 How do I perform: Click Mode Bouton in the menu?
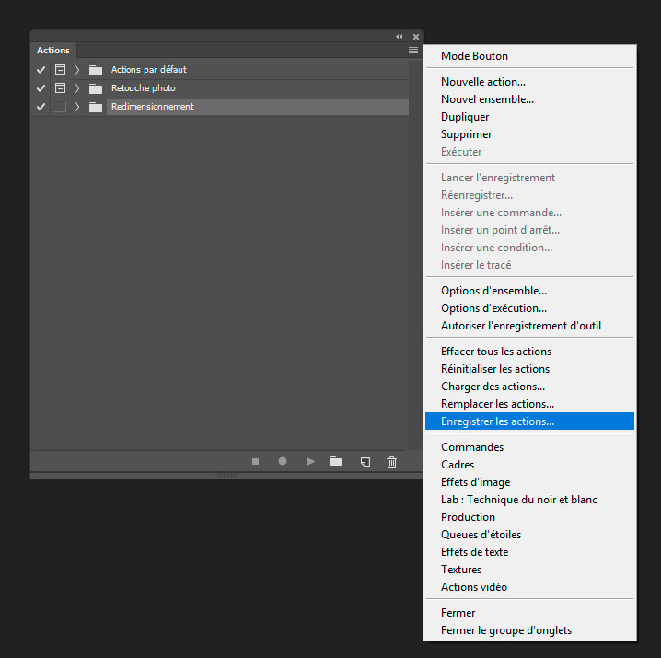coord(474,56)
